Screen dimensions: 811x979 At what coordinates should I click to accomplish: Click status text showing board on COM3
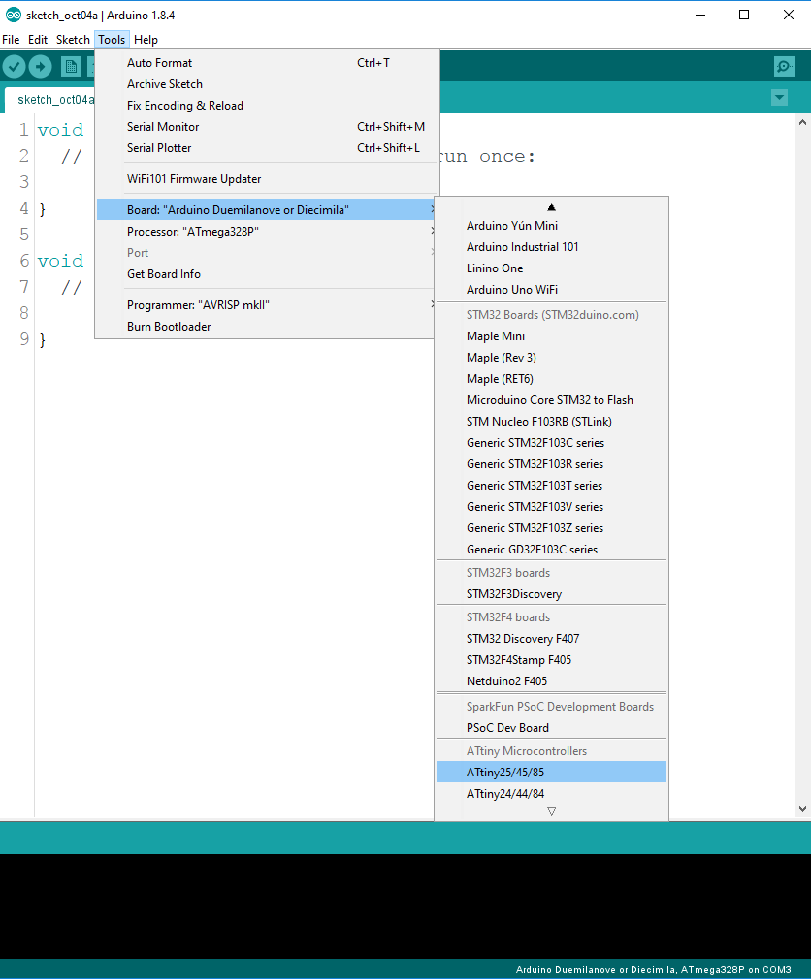653,969
